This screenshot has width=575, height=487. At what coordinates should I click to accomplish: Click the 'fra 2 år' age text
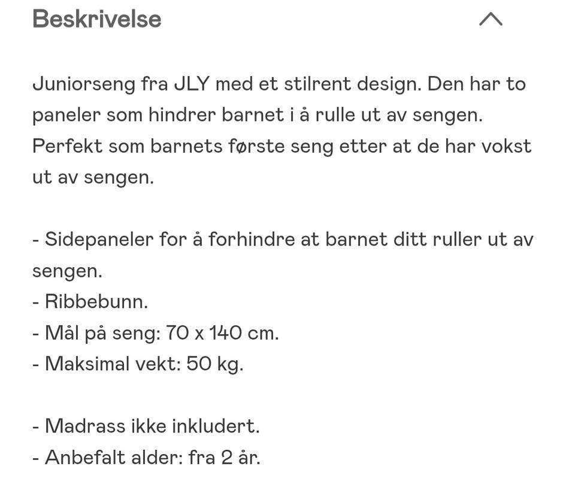225,458
